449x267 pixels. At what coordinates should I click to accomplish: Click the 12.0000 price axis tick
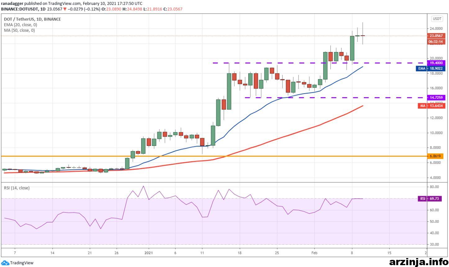tap(436, 118)
